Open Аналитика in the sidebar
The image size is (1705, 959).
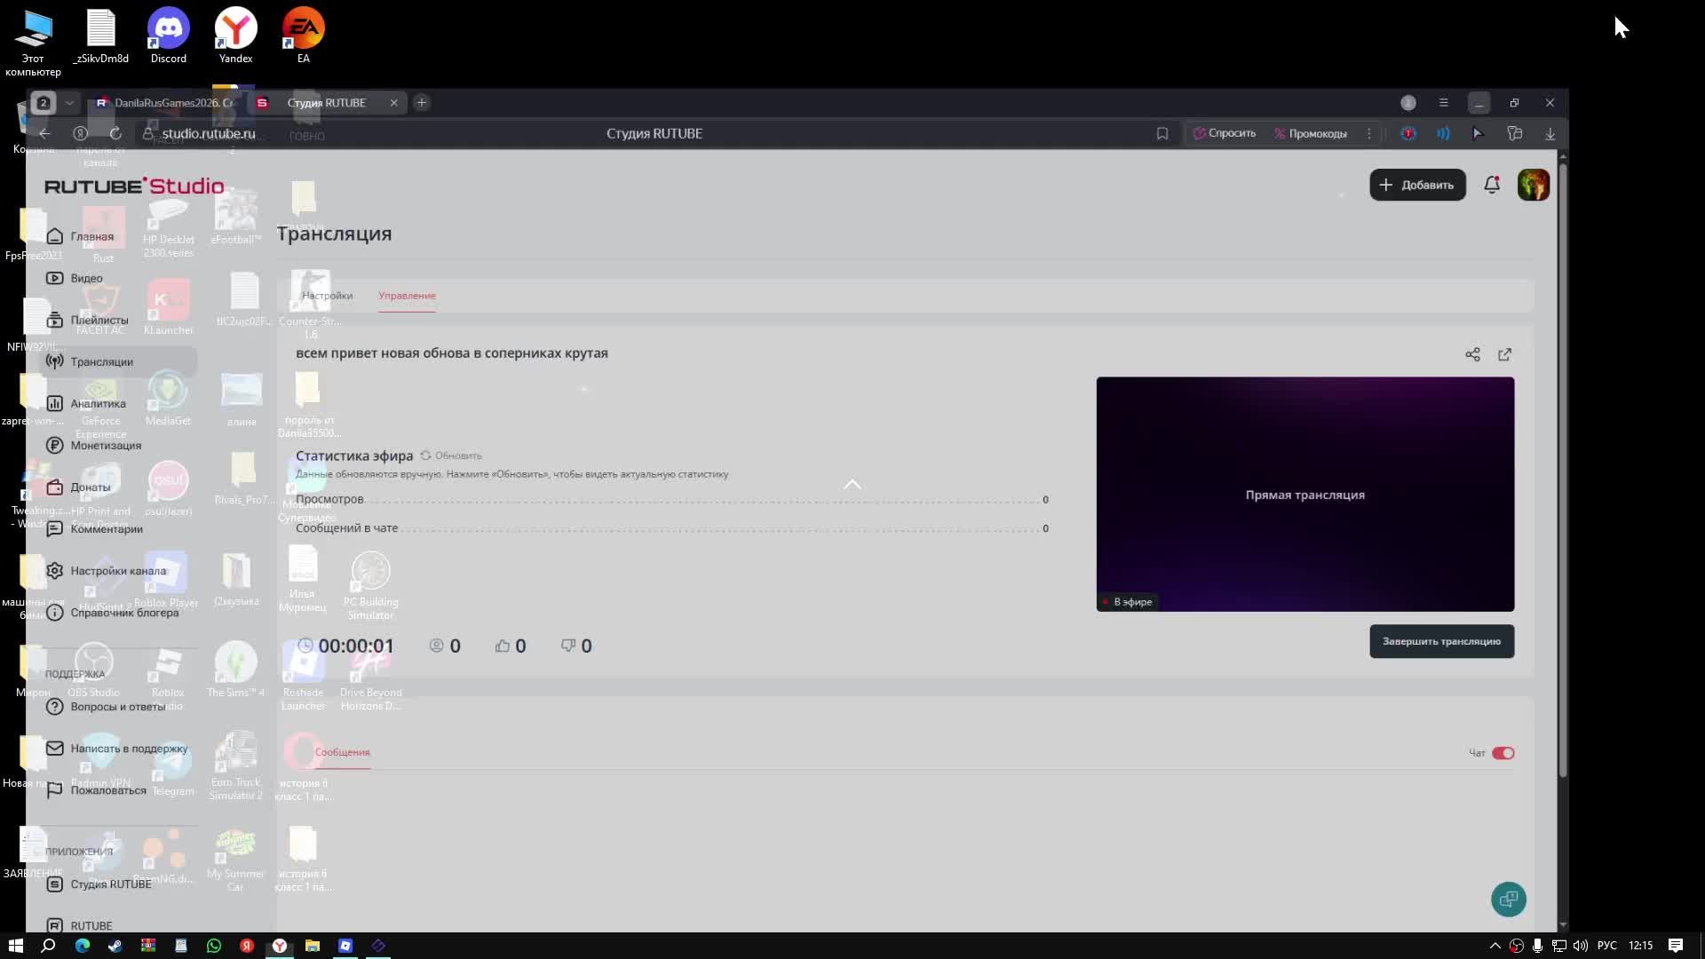[x=98, y=403]
